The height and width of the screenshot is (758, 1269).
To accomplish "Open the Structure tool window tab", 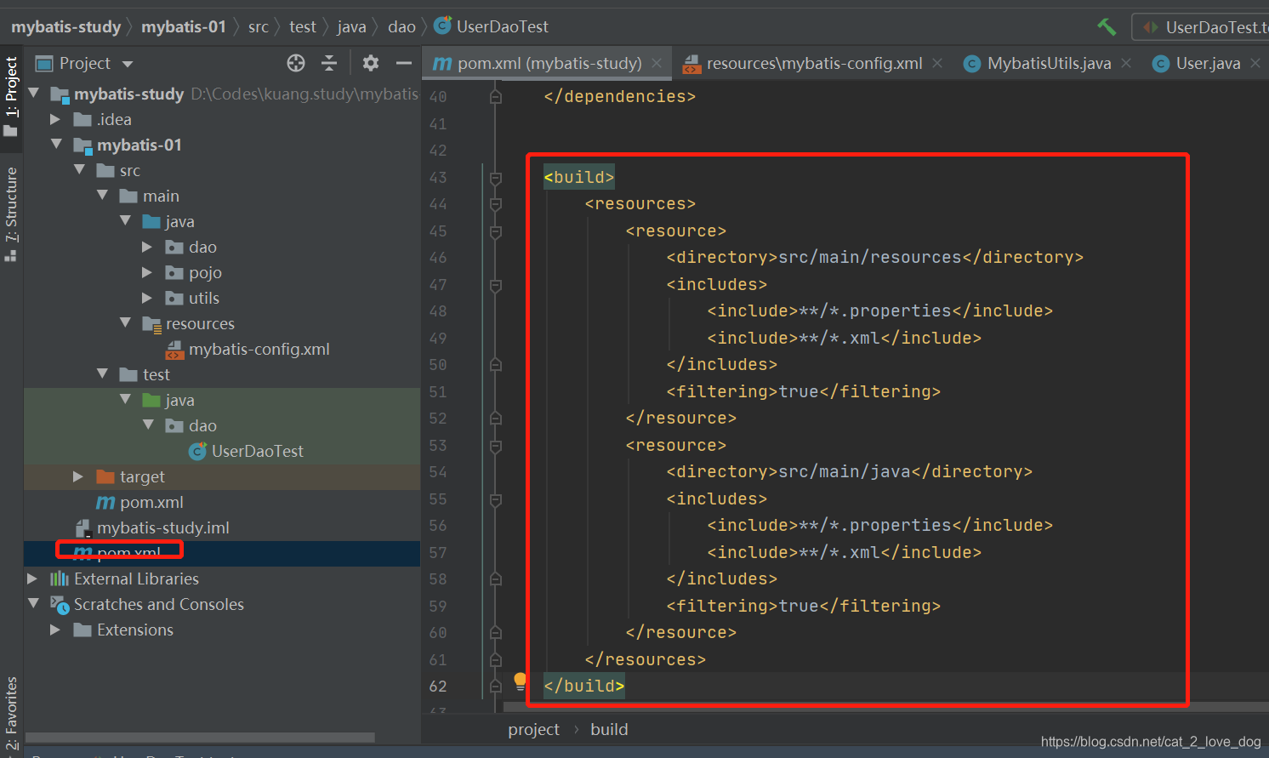I will (11, 214).
